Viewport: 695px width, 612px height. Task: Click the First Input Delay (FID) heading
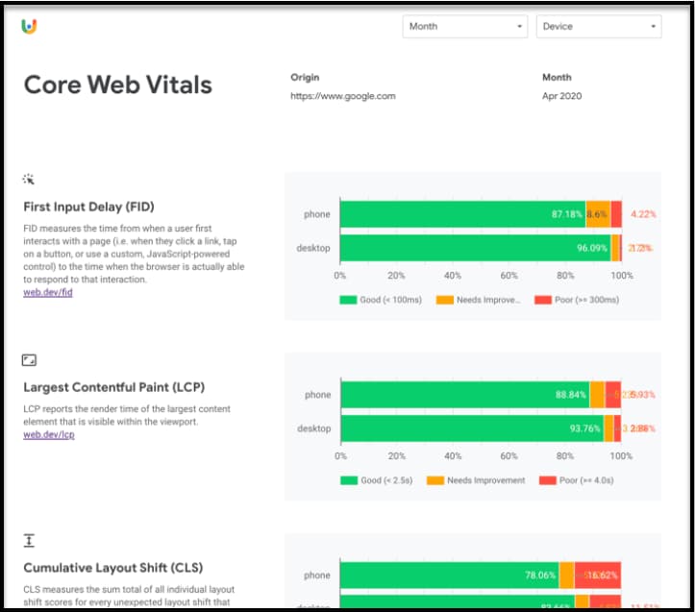coord(88,207)
